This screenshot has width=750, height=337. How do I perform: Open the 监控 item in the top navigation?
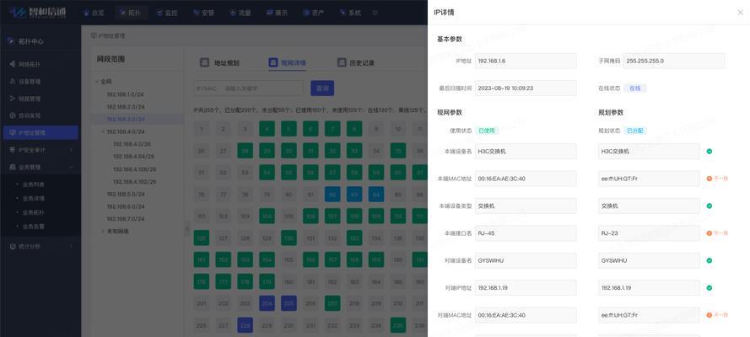[x=167, y=13]
